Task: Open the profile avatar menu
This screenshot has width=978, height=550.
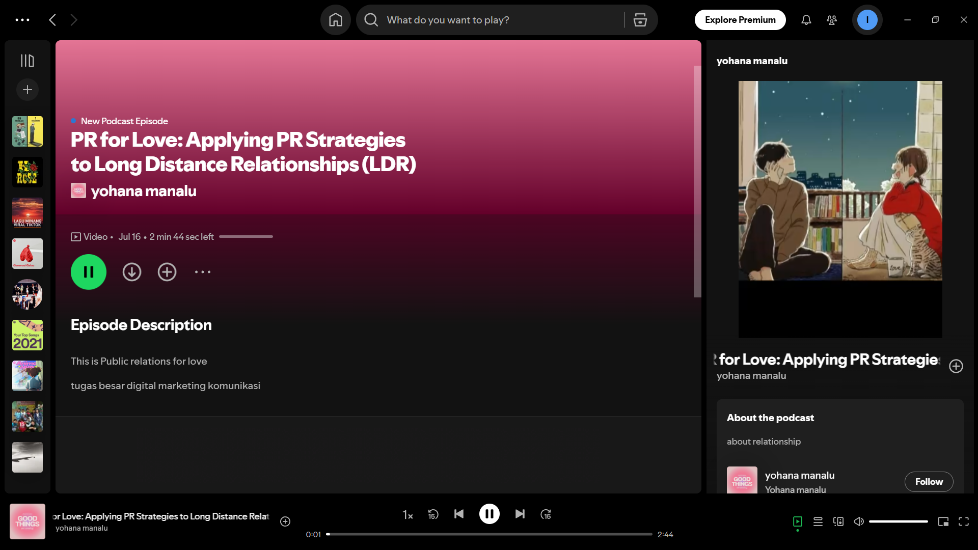Action: pos(867,20)
